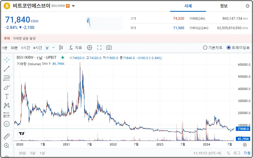
Task: Select the text annotation tool
Action: tap(7, 96)
